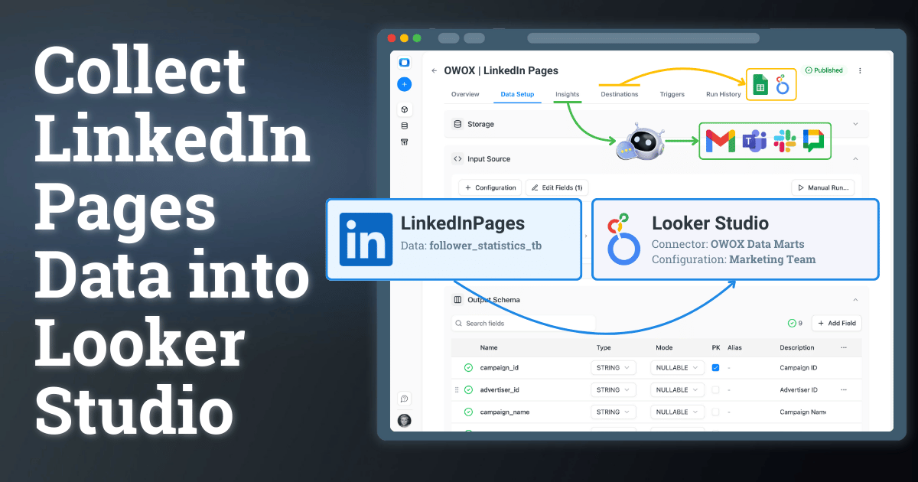Image resolution: width=918 pixels, height=482 pixels.
Task: Open the archive icon in the sidebar
Action: click(405, 142)
